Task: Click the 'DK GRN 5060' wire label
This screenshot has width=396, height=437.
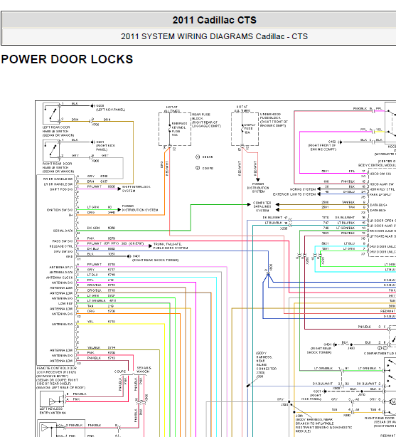Action: click(x=101, y=228)
